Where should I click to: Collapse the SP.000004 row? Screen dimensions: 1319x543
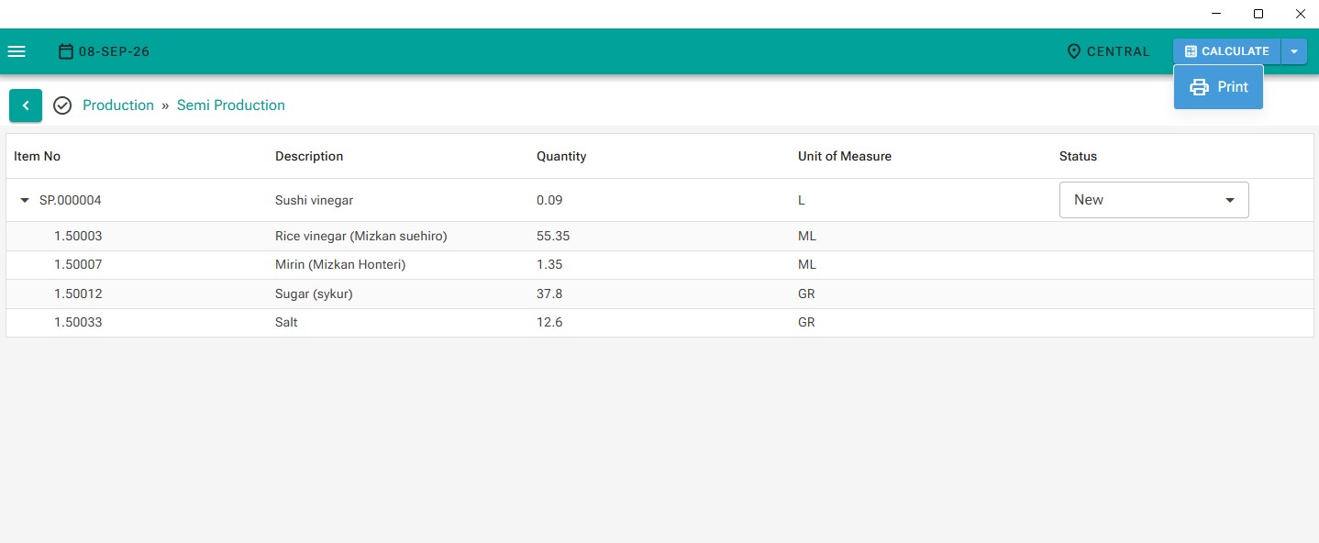pyautogui.click(x=26, y=200)
